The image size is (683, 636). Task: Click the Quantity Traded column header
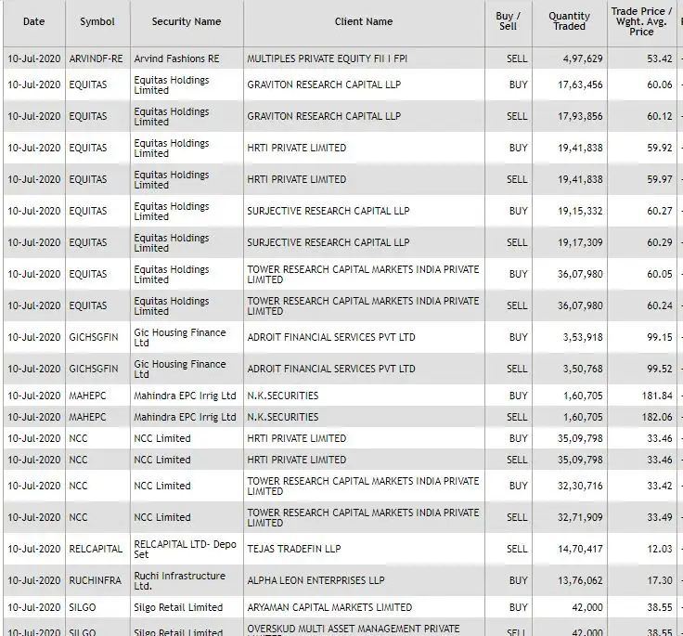coord(569,21)
